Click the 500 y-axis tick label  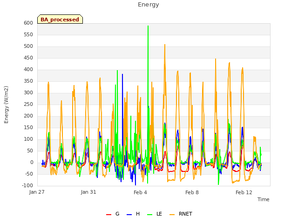28,46
